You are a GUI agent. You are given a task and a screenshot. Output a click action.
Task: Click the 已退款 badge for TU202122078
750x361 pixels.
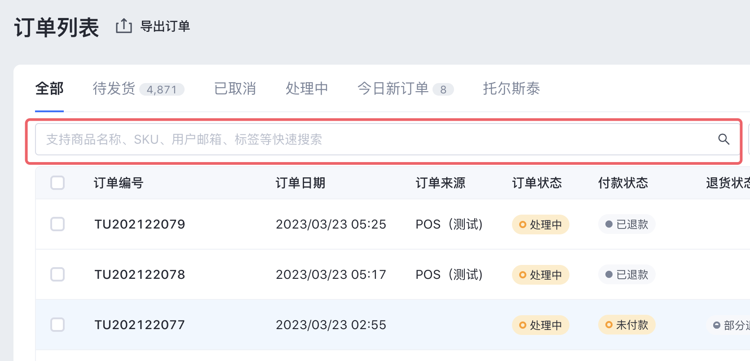tap(626, 274)
